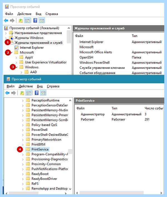Open the Help icon in the lower window toolbar
The height and width of the screenshot is (197, 167).
coord(37,93)
